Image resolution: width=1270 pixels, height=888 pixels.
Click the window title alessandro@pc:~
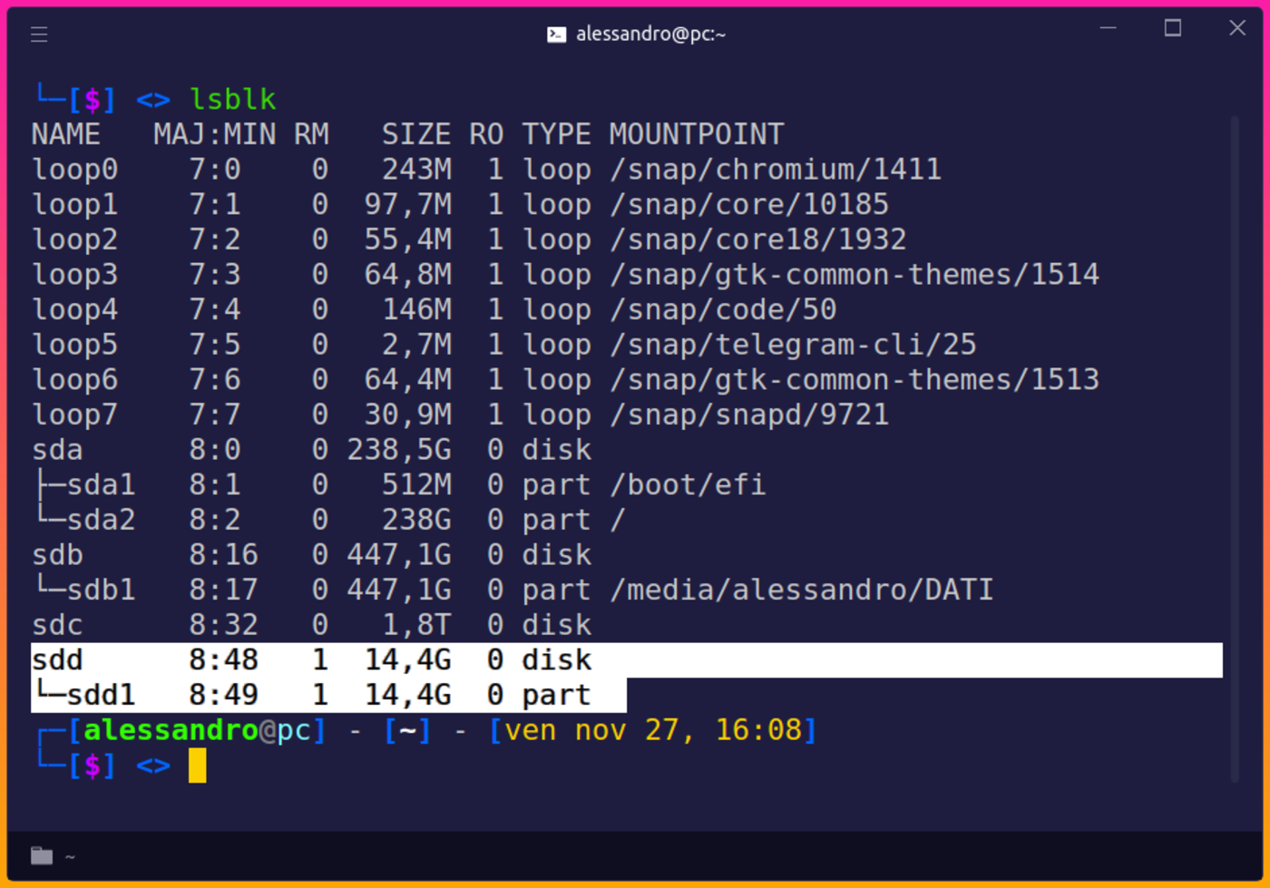coord(650,34)
